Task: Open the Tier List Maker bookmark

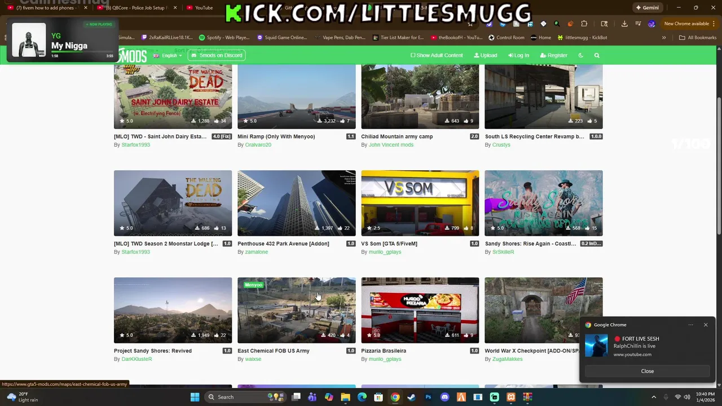Action: point(398,38)
